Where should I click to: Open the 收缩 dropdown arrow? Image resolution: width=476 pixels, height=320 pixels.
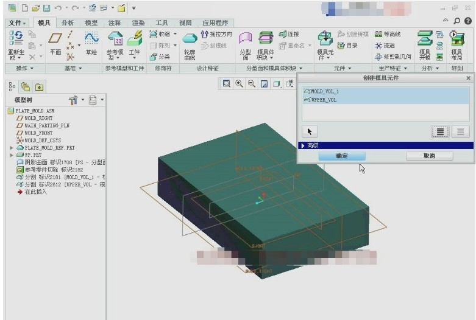175,34
